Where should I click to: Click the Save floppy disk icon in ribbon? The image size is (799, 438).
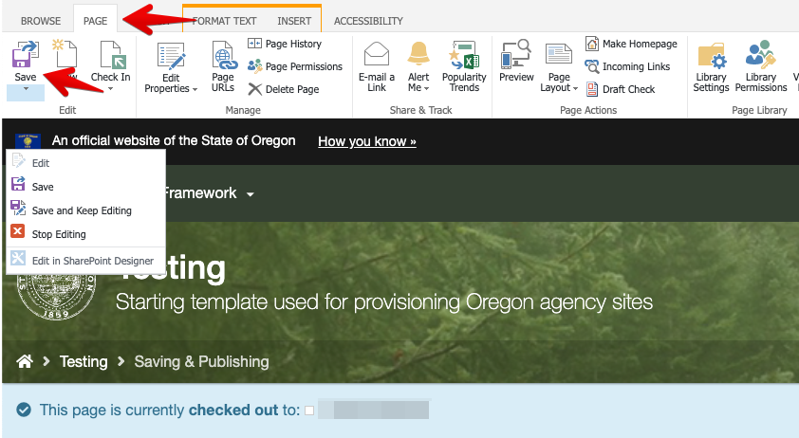coord(25,54)
